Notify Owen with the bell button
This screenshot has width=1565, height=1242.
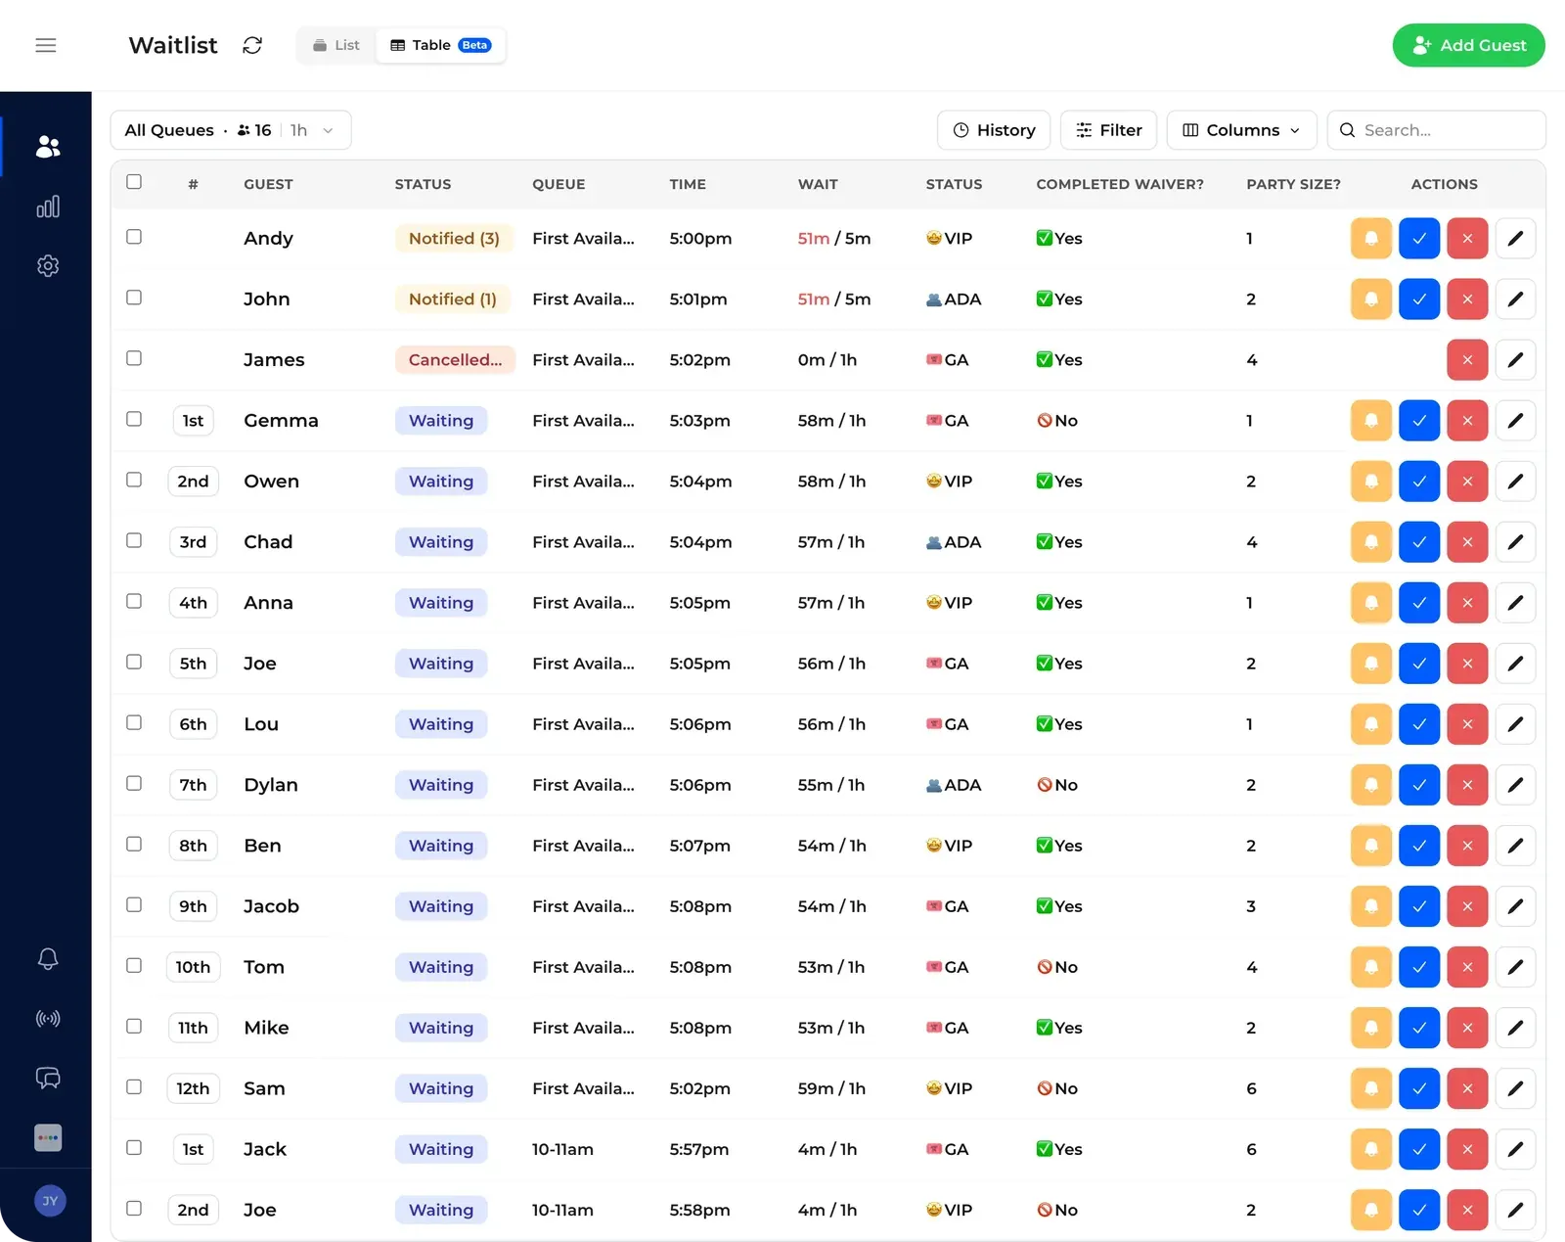[1371, 482]
